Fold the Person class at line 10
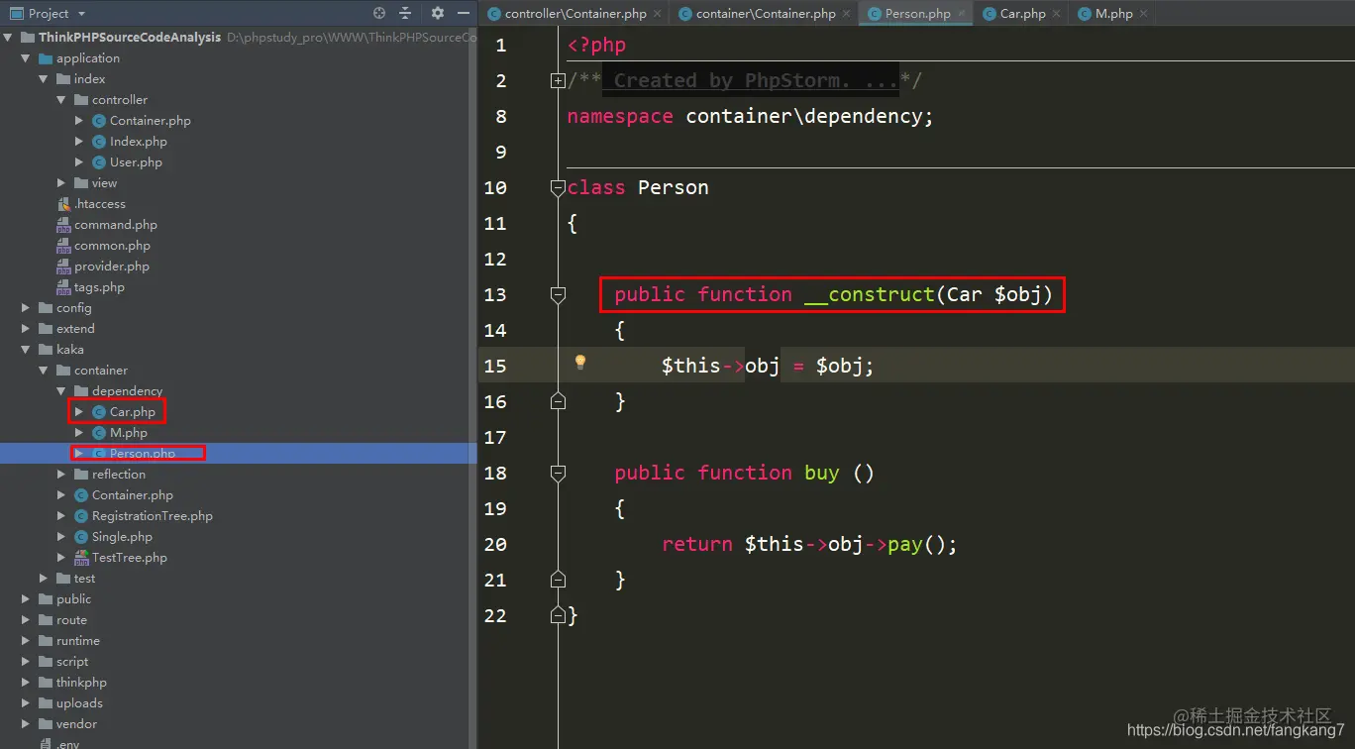This screenshot has height=749, width=1355. coord(558,187)
